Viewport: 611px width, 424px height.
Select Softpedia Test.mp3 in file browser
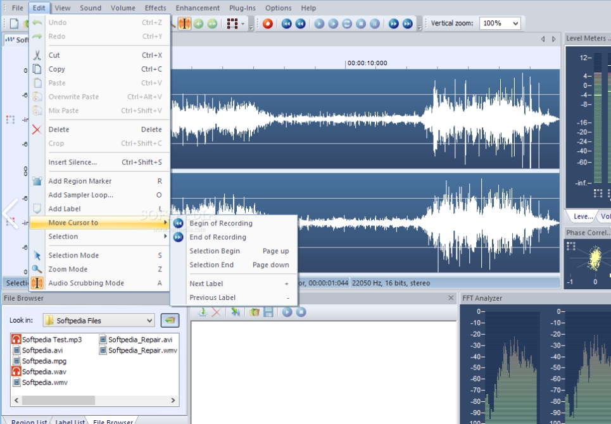click(47, 339)
